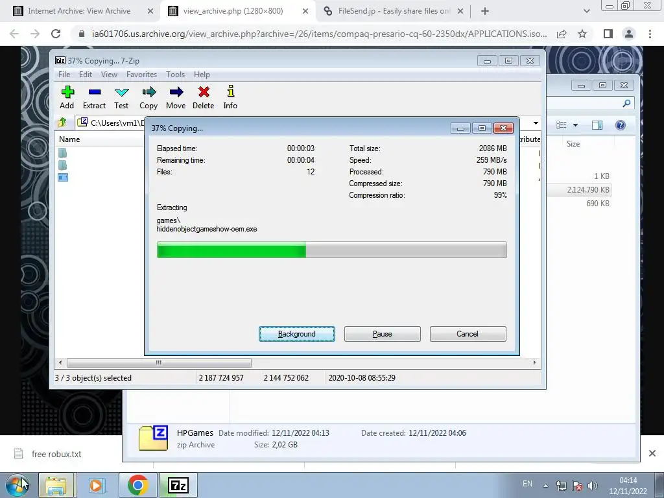664x498 pixels.
Task: Close the downloads bar
Action: (652, 453)
